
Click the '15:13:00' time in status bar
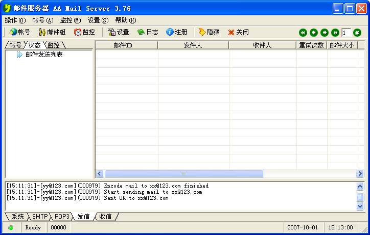340,227
